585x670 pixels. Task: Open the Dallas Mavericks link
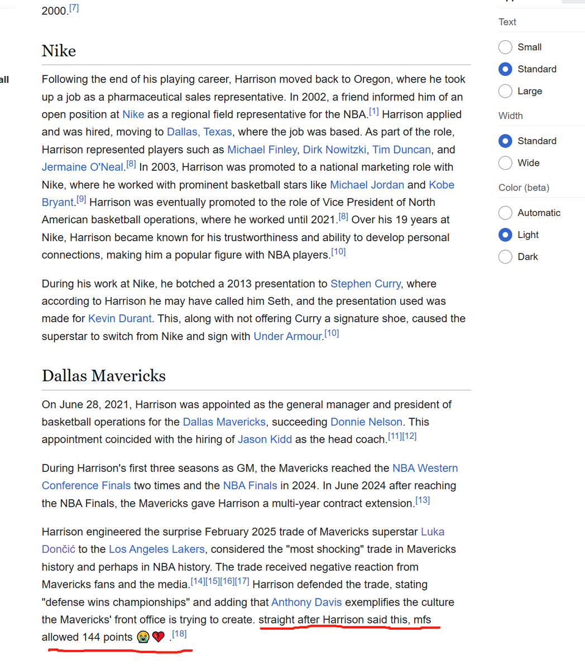[x=224, y=422]
